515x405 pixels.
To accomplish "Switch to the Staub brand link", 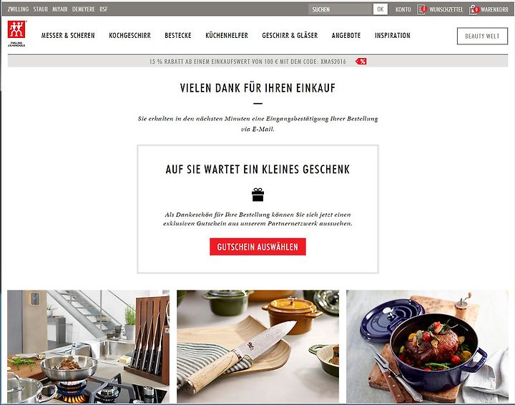I will 40,9.
